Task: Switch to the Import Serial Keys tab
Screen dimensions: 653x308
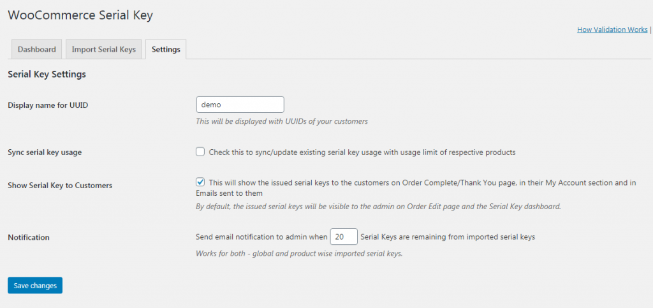Action: click(103, 49)
